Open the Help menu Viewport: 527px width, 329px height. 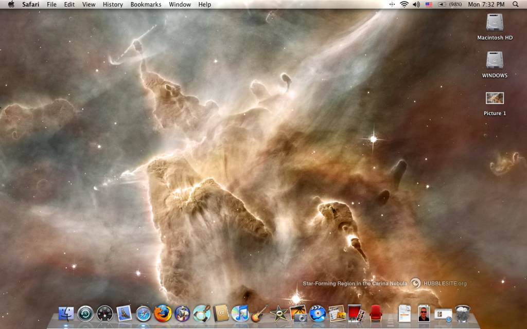coord(205,4)
